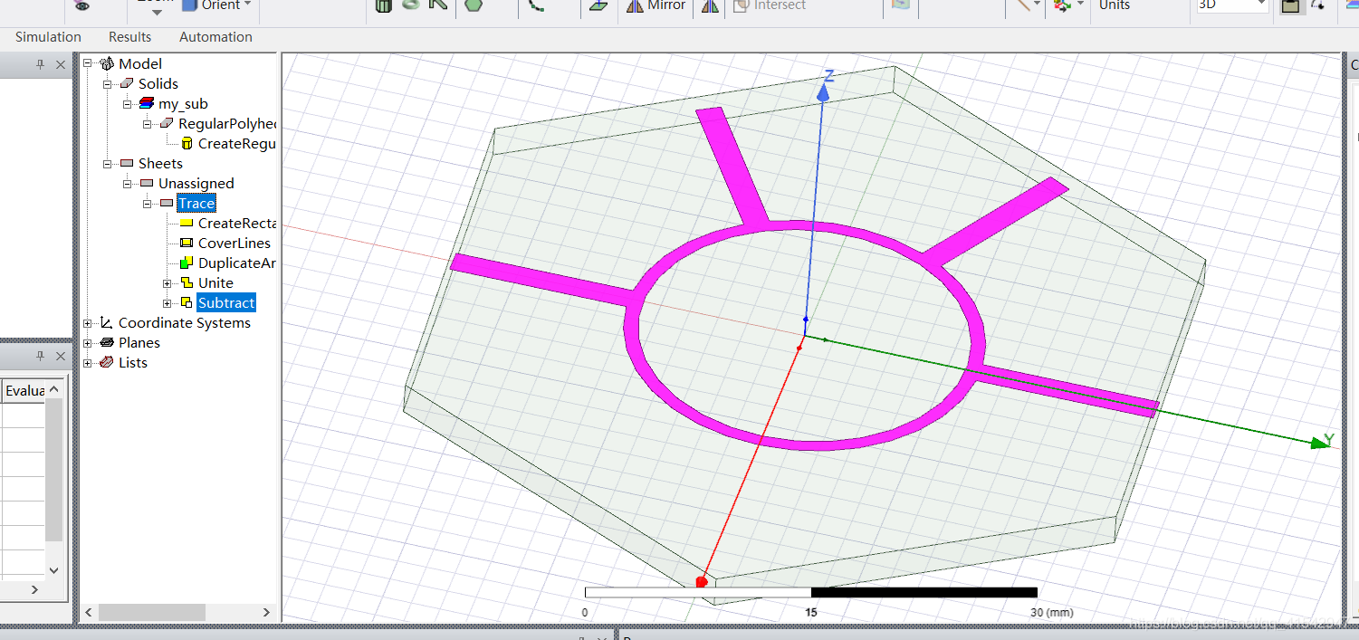Viewport: 1359px width, 640px height.
Task: Click the model tree horizontal scroll left arrow
Action: 89,613
